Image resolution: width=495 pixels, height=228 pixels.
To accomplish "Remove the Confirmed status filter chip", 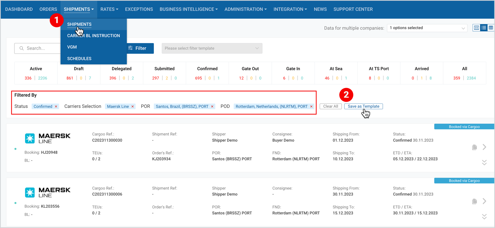I will 56,106.
